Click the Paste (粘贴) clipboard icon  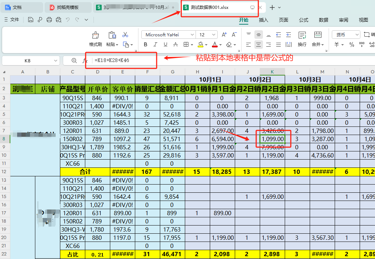click(x=112, y=35)
